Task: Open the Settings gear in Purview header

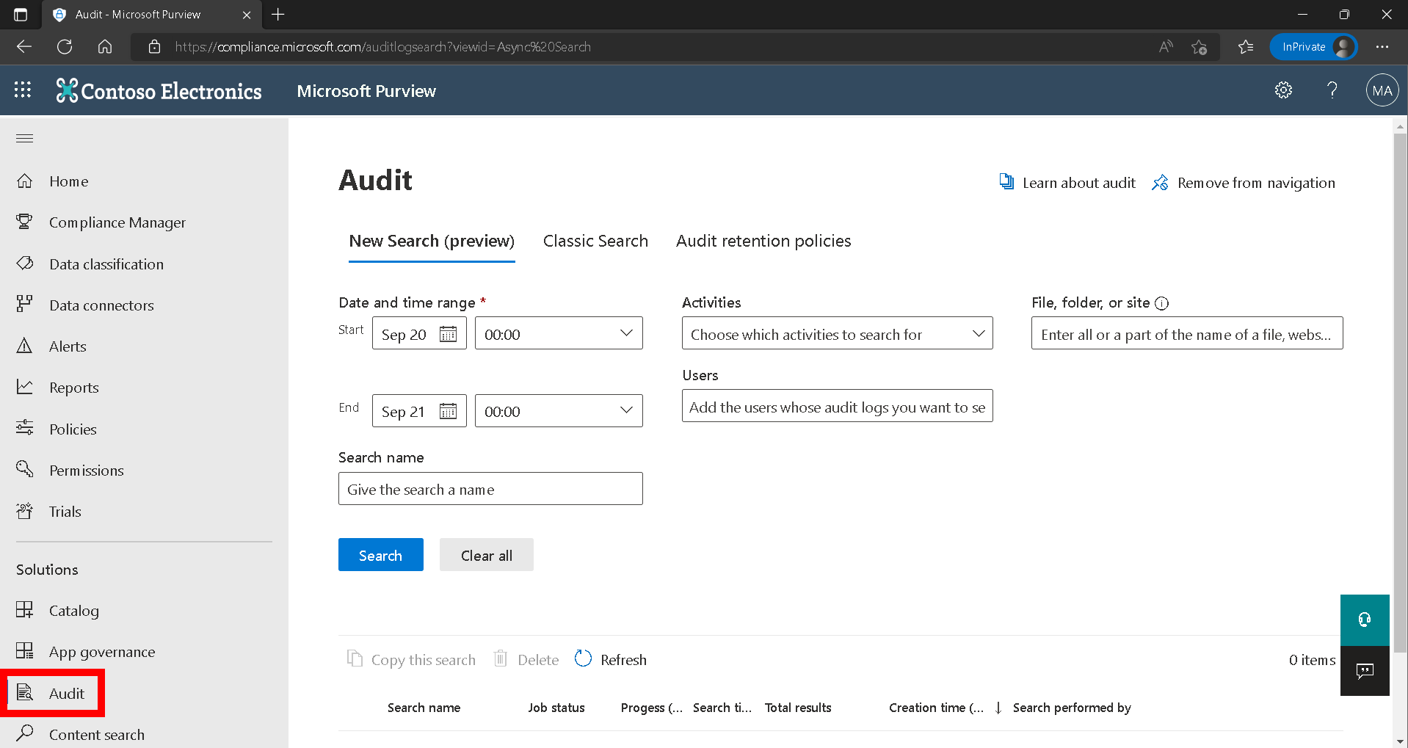Action: tap(1283, 90)
